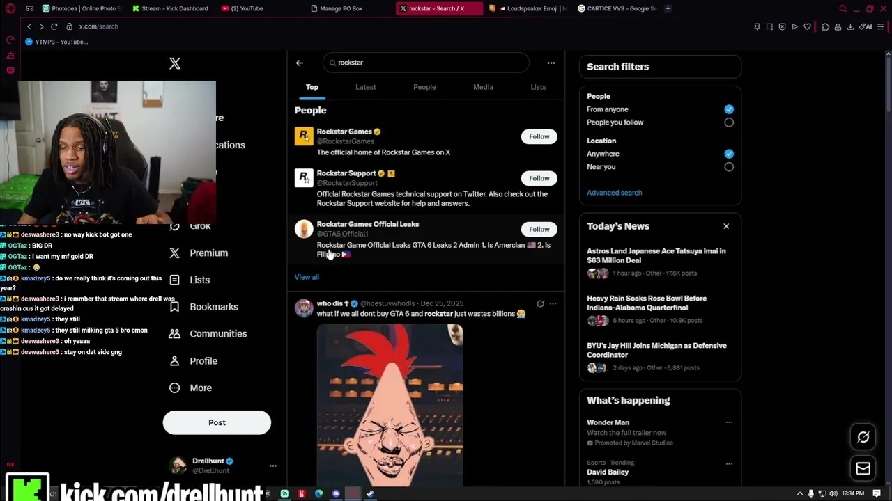Switch to the People search tab
892x501 pixels.
coord(424,87)
